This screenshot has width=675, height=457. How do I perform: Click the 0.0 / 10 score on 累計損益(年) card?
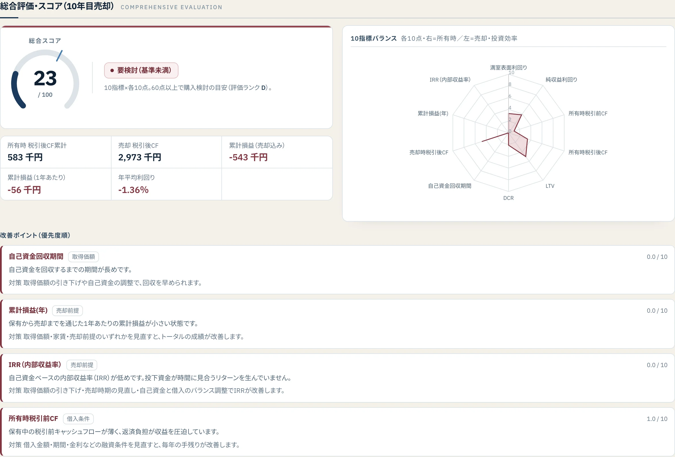(x=657, y=310)
